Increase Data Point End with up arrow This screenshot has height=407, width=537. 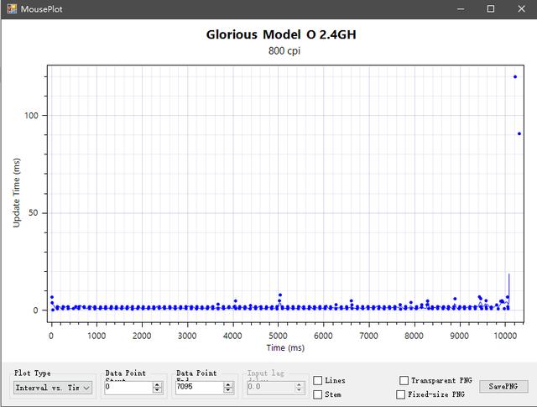[x=228, y=384]
